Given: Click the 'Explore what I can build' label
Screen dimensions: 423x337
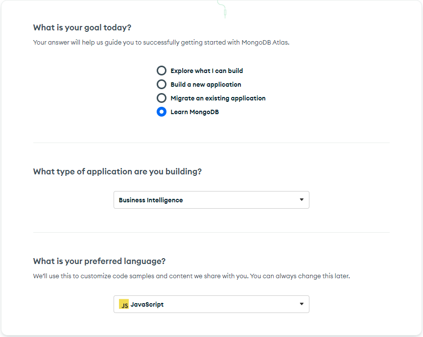Looking at the screenshot, I should pyautogui.click(x=206, y=71).
